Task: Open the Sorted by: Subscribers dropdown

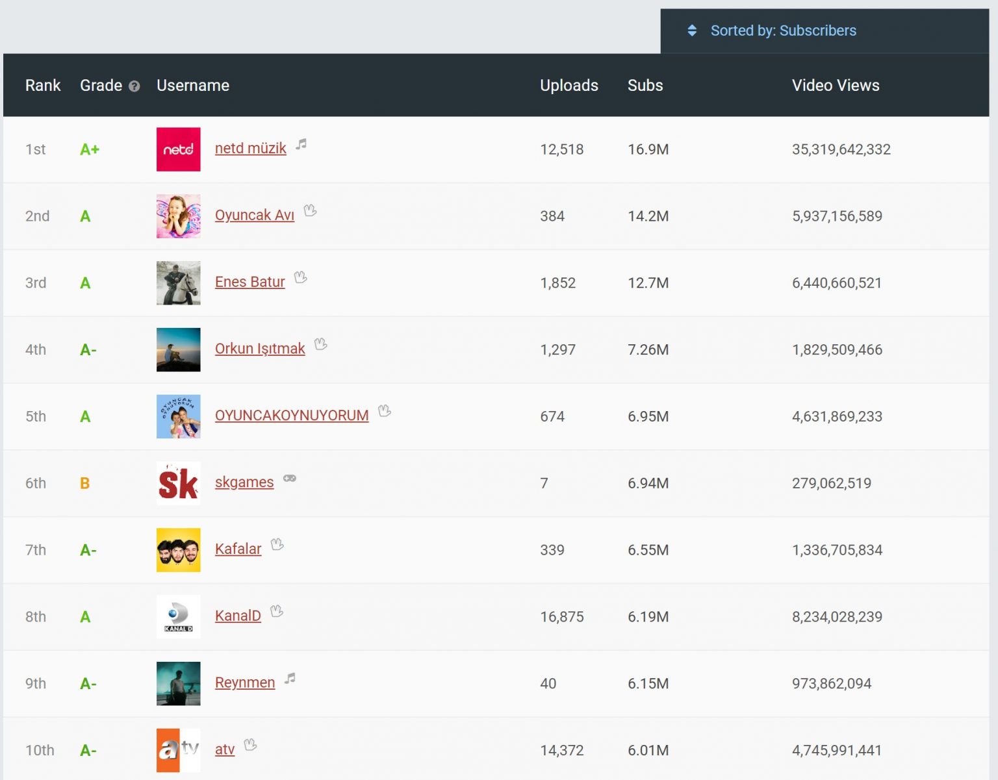Action: point(782,31)
